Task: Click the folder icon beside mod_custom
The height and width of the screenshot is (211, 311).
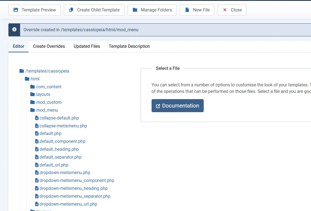Action: coord(33,102)
